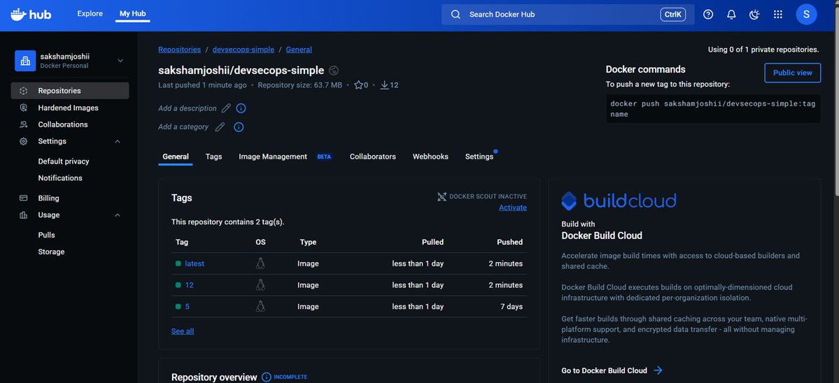
Task: Open Explore in top navigation
Action: 90,14
